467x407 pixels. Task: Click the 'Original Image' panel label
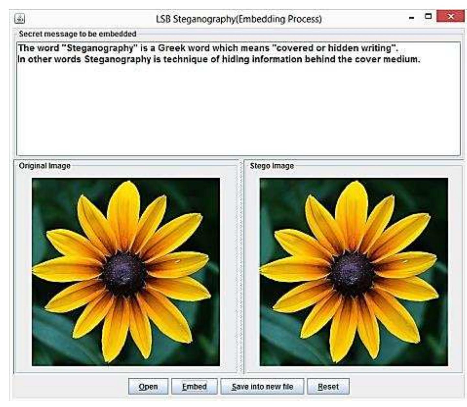pyautogui.click(x=45, y=166)
